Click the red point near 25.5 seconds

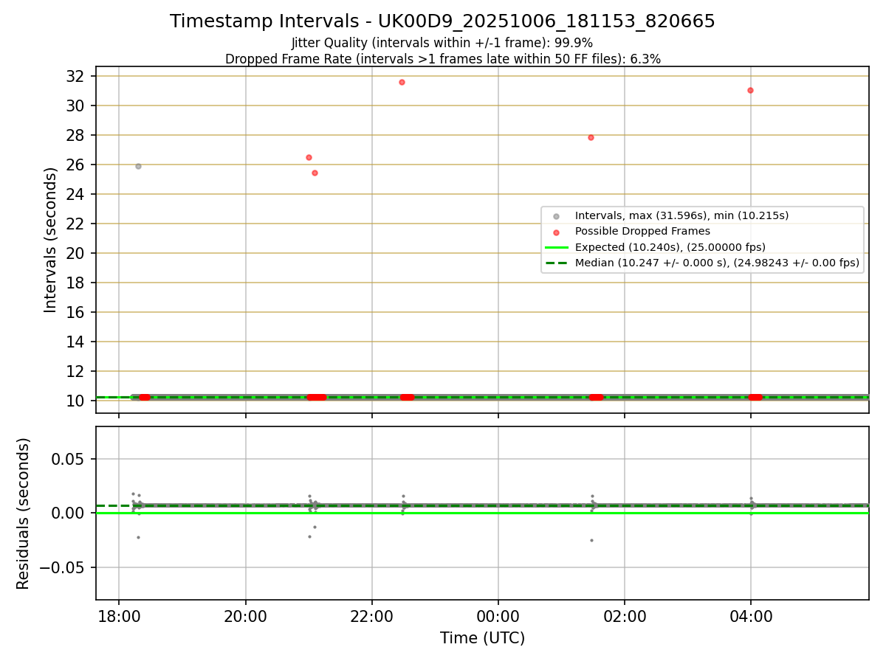[315, 173]
